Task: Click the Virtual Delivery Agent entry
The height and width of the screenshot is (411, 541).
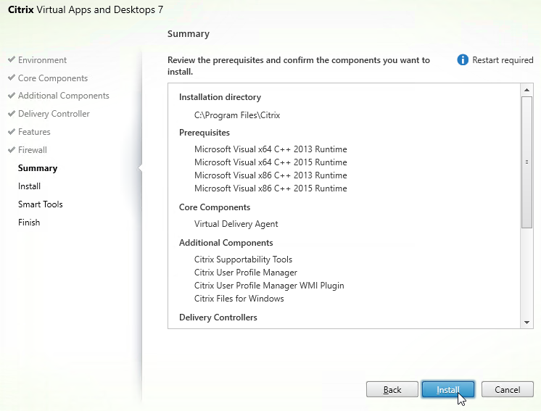Action: coord(236,224)
